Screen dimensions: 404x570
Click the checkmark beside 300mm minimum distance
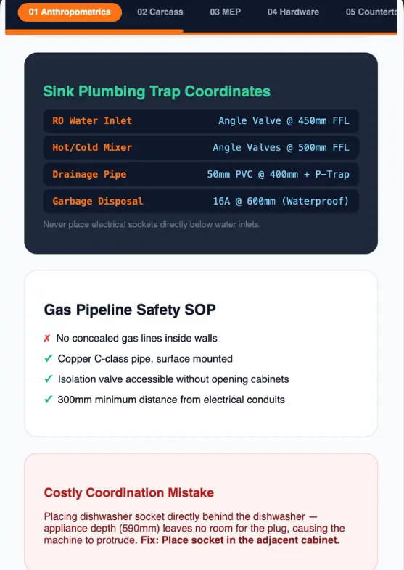click(49, 400)
